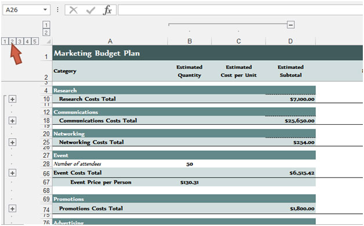Select column D header
Screen dimensions: 364x226
click(290, 42)
